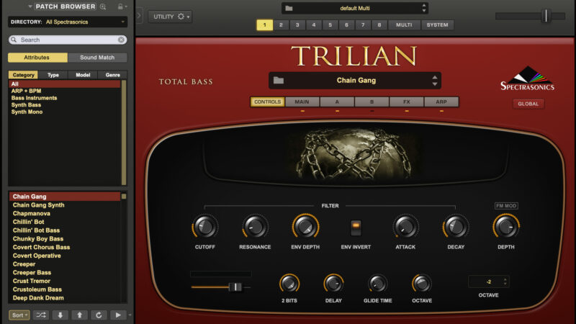
Task: Click the Octave value stepper arrows
Action: (x=505, y=282)
